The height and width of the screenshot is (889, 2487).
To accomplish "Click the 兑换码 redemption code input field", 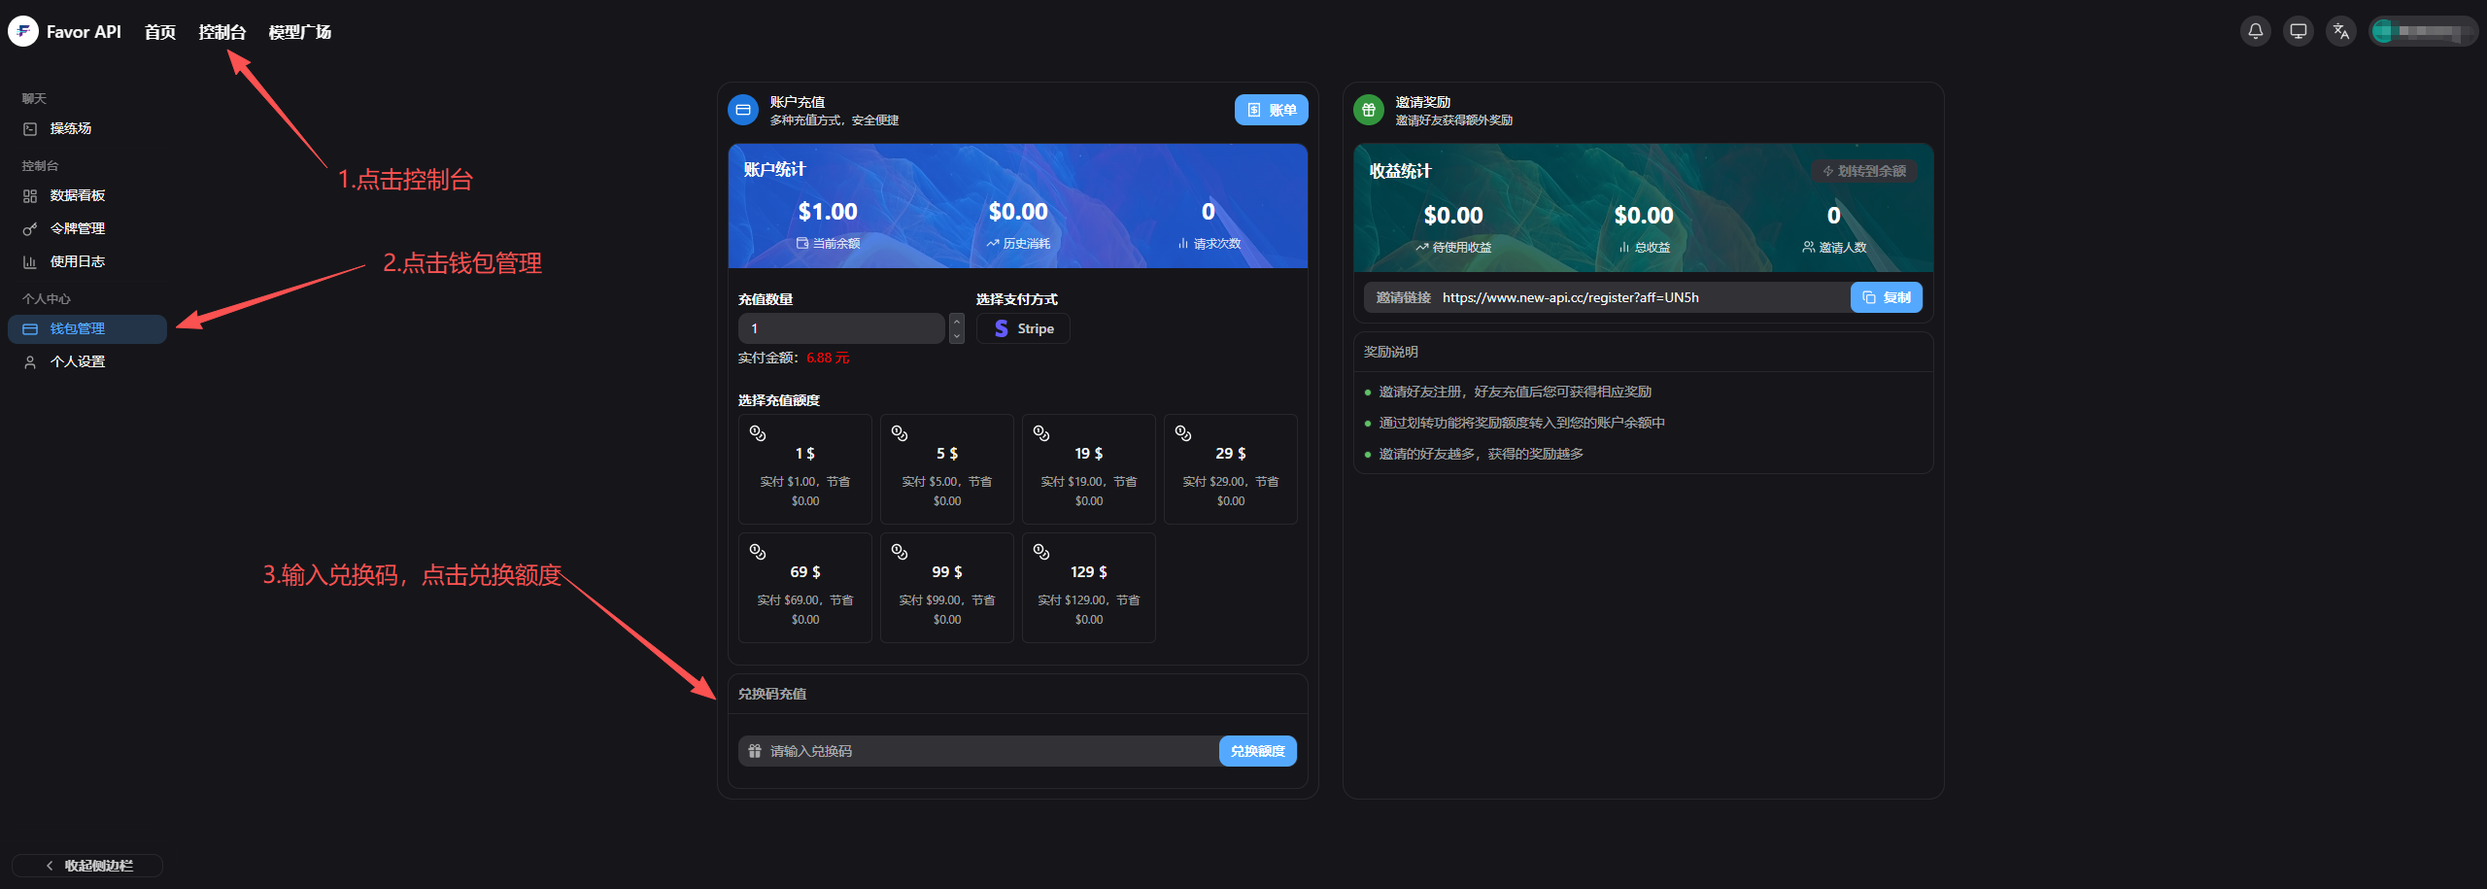I will point(978,751).
